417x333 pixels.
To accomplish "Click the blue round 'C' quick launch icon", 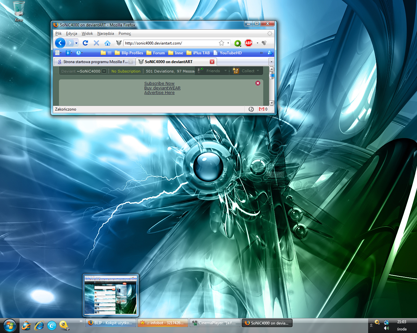I will pos(52,325).
